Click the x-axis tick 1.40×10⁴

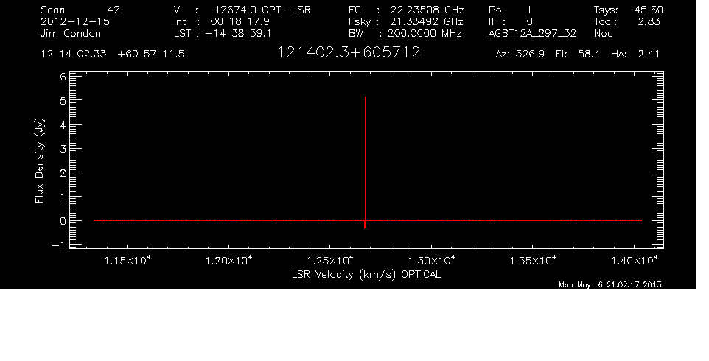(x=634, y=261)
